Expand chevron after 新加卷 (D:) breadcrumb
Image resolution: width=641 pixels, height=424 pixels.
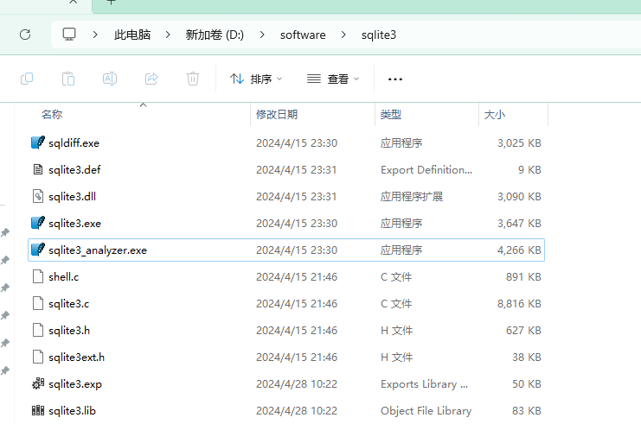click(x=262, y=35)
